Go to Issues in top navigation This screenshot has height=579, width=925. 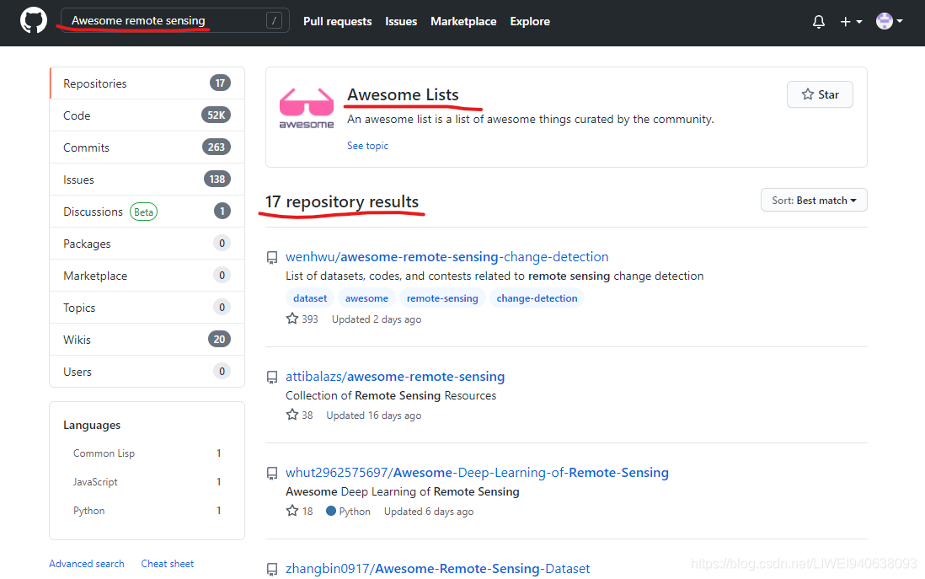tap(401, 21)
